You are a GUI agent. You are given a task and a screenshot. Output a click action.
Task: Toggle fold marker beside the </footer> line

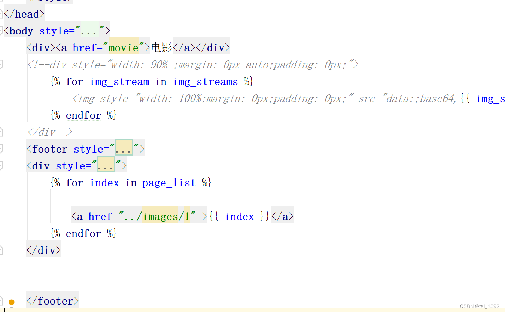[x=1, y=301]
